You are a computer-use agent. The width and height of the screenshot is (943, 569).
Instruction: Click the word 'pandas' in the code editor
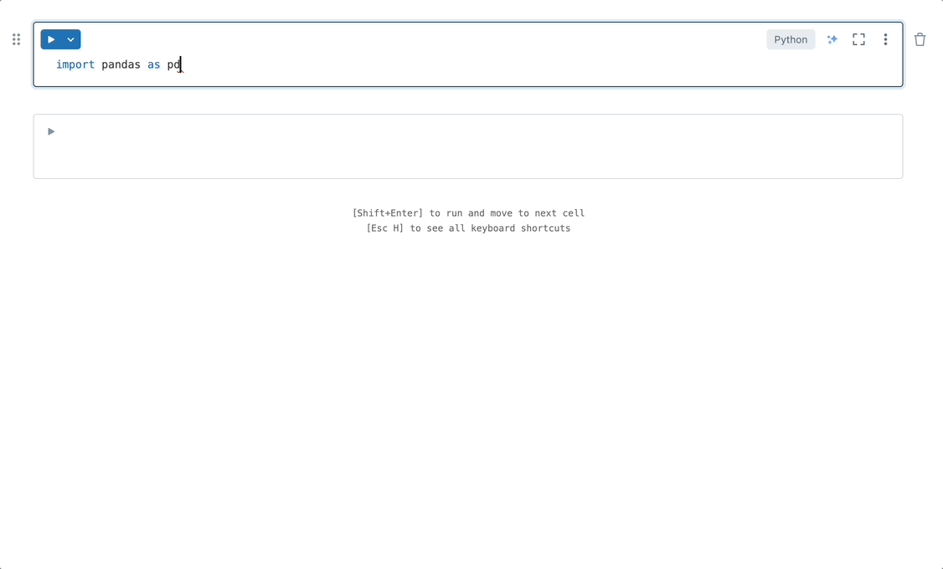coord(121,64)
